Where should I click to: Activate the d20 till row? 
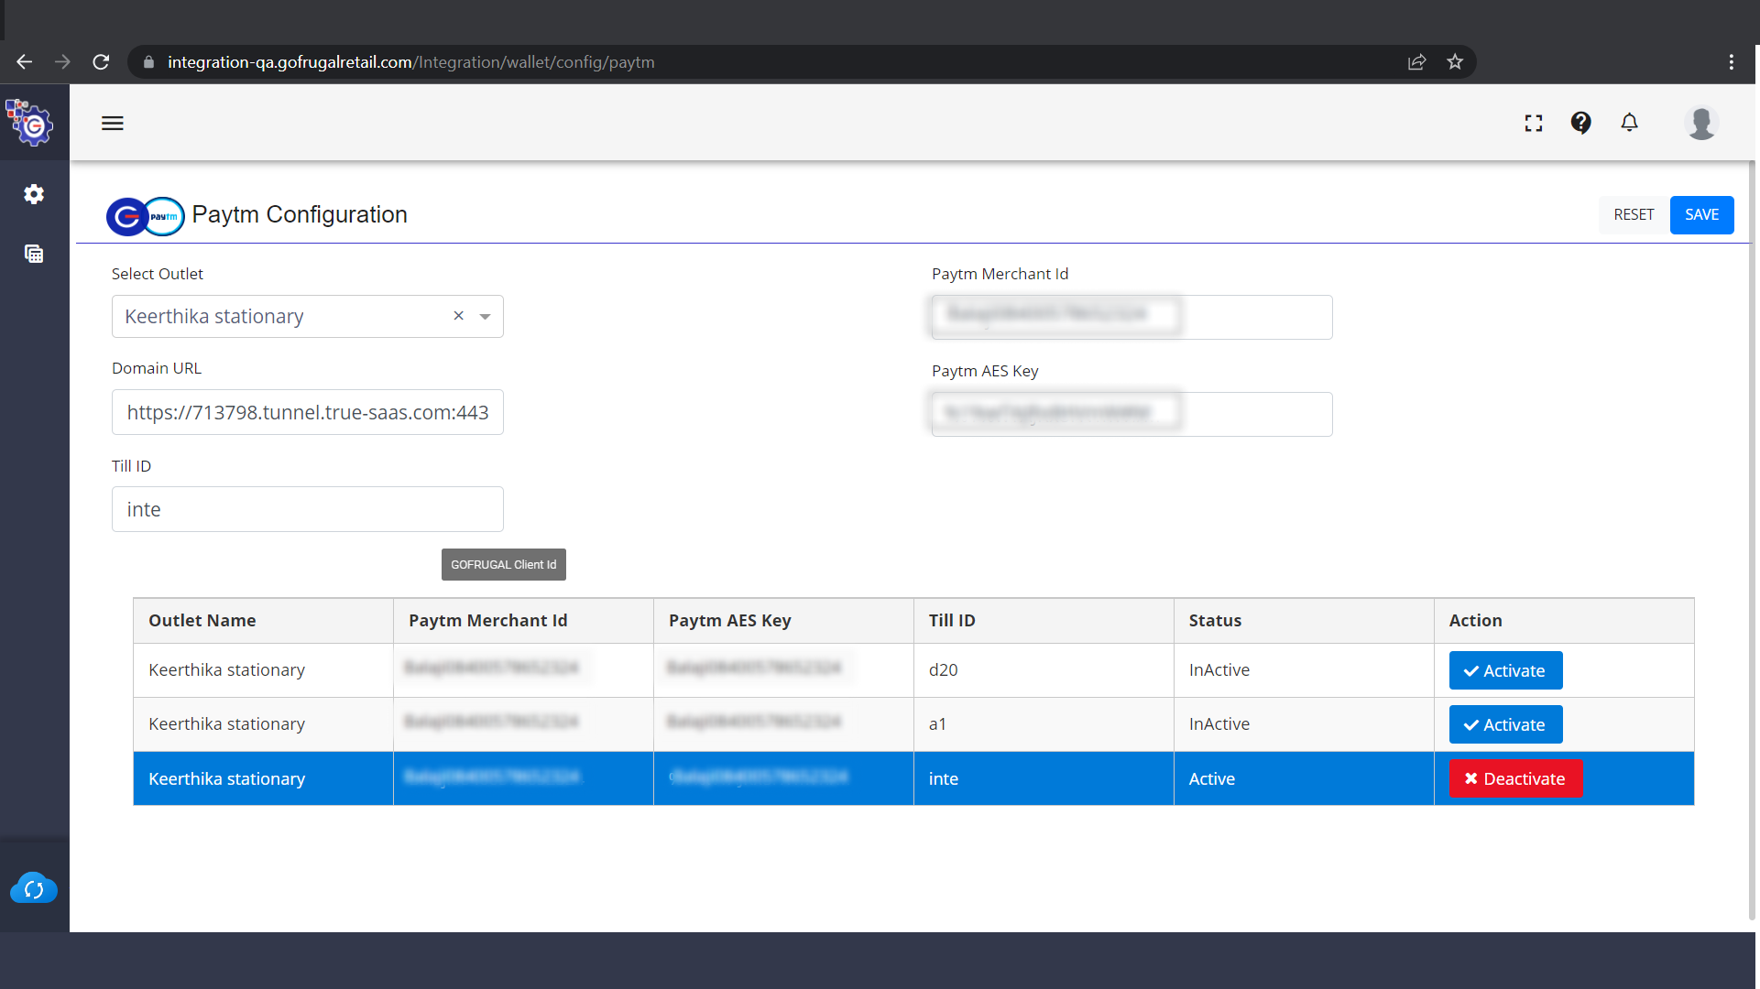(1505, 670)
